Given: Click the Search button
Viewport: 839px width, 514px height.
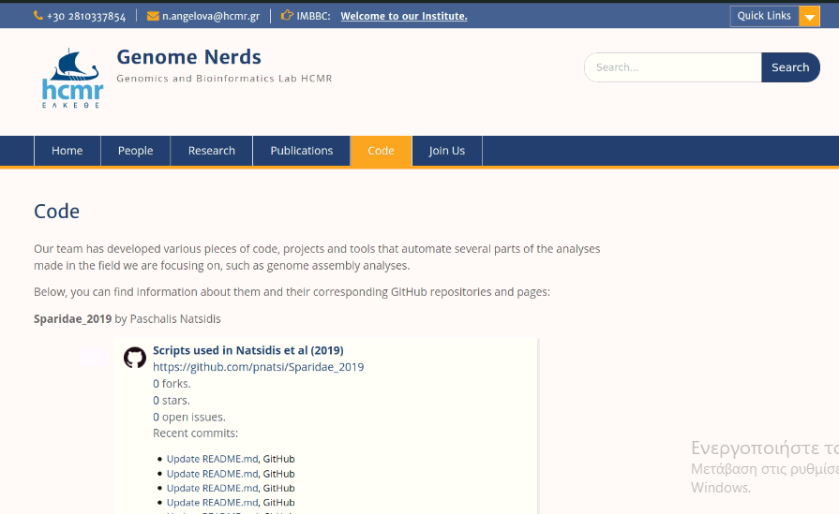Looking at the screenshot, I should point(790,67).
